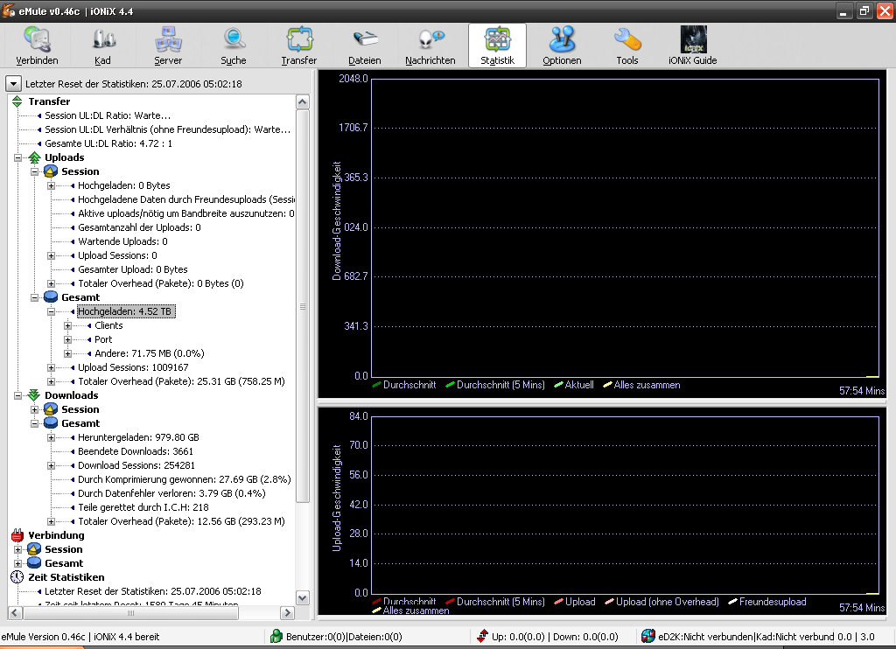Click the Transfer arrows tree icon

(17, 101)
